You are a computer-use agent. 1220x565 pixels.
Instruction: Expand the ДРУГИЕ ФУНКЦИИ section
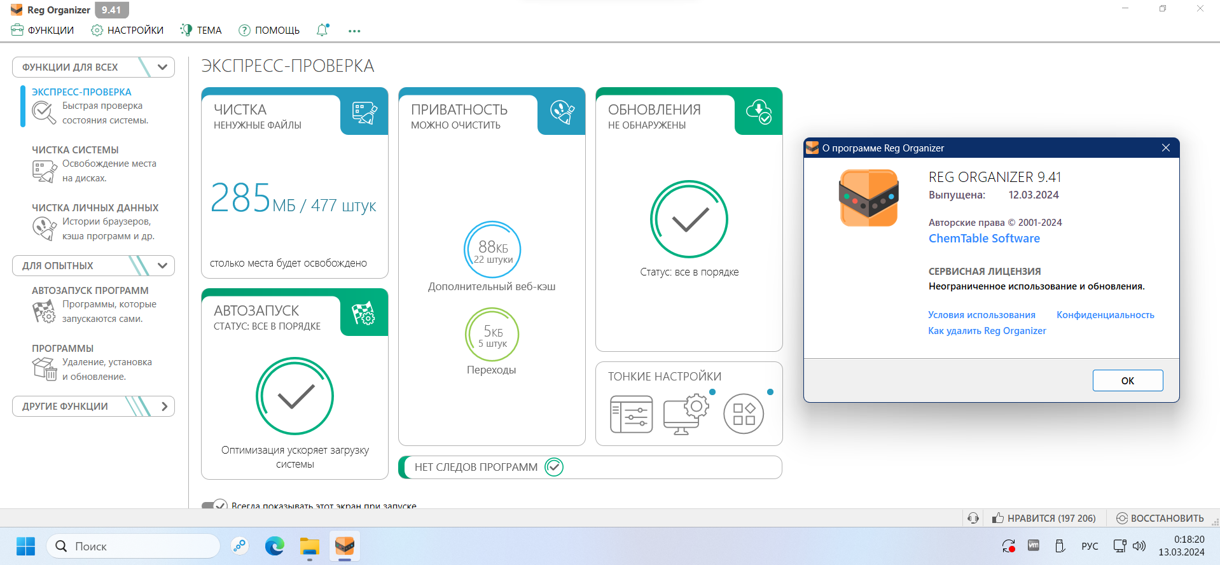pos(94,406)
